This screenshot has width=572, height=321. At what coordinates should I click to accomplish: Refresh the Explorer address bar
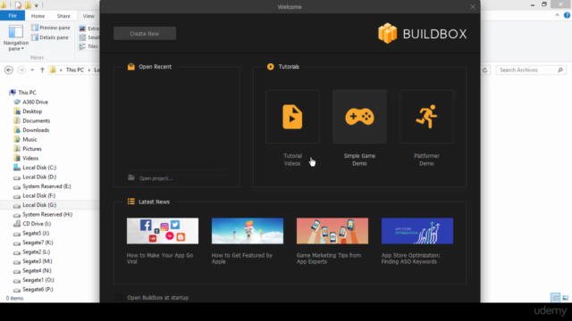pos(484,70)
